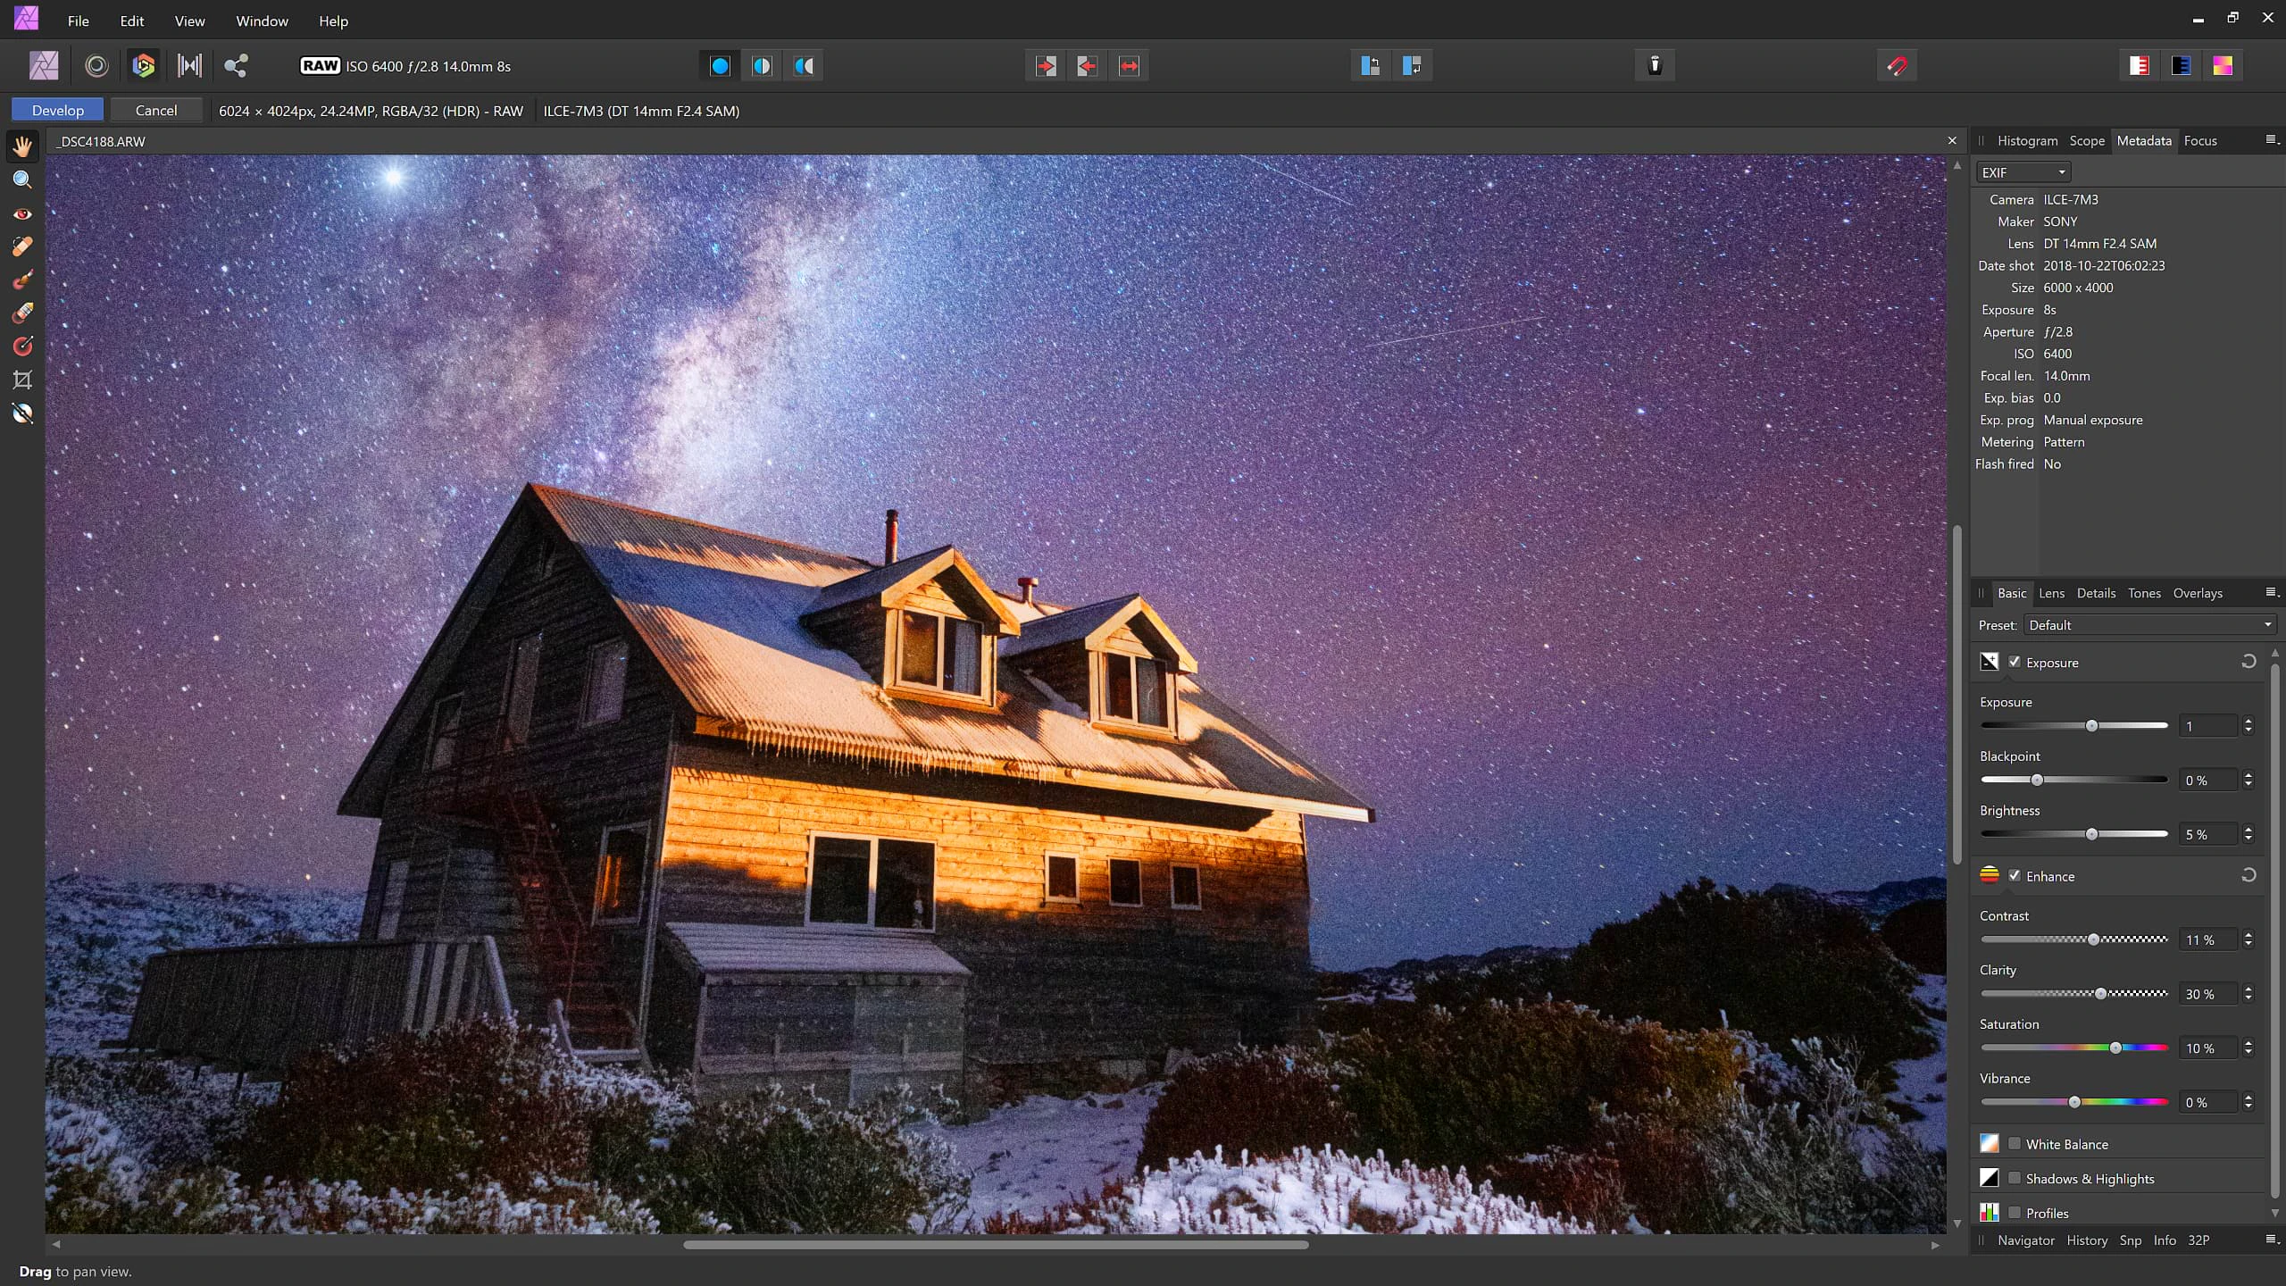Enable the Shadows & Highlights adjustment
This screenshot has width=2286, height=1286.
2015,1178
